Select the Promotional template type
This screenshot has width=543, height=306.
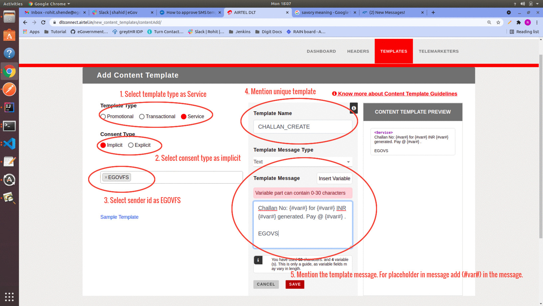coord(103,117)
